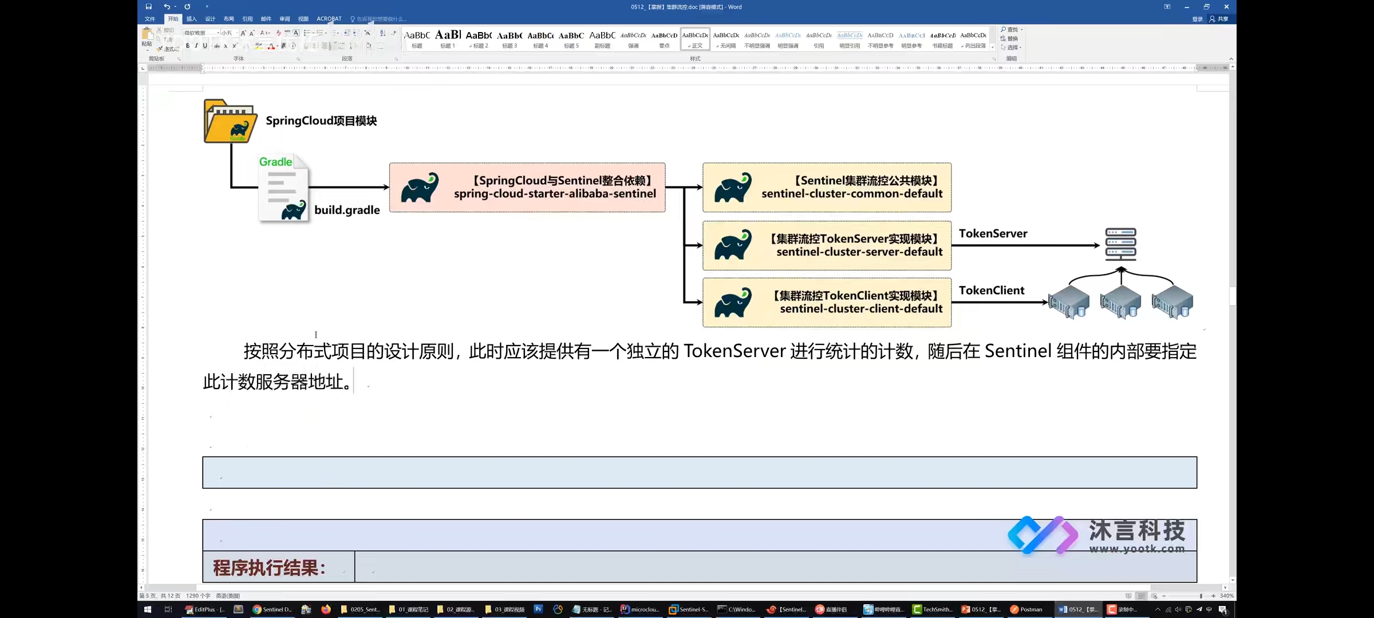Expand the styles gallery more arrow
The image size is (1374, 618).
click(x=993, y=47)
